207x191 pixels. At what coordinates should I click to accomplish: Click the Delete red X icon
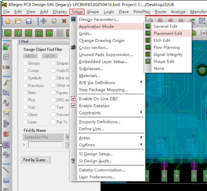point(64,21)
